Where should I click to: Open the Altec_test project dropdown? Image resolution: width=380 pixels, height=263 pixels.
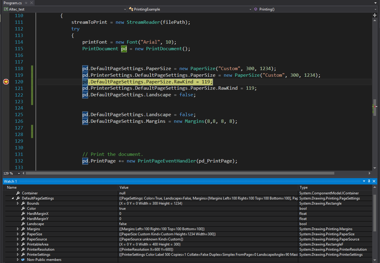click(125, 9)
